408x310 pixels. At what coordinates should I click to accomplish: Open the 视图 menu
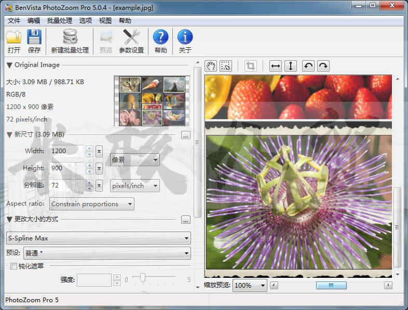point(105,21)
